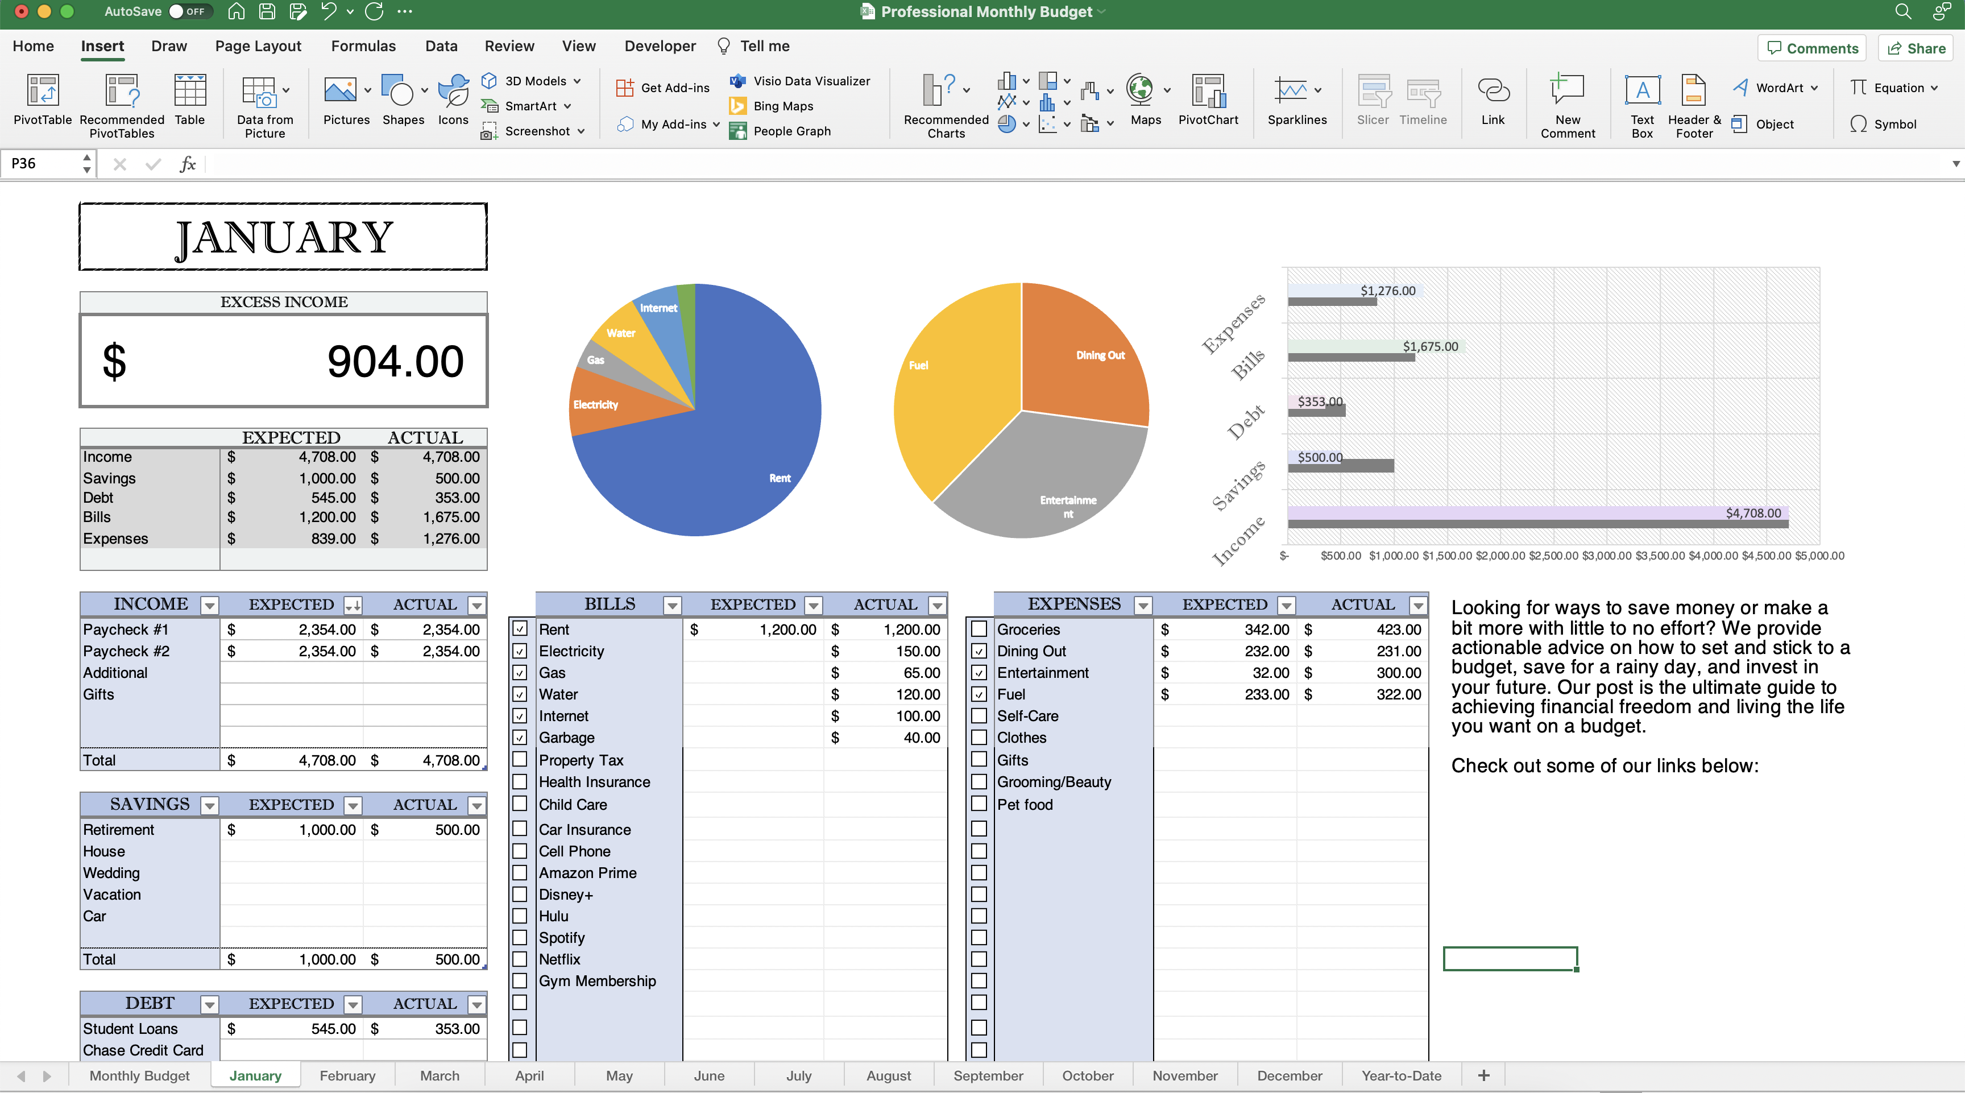Screen dimensions: 1965x1093
Task: Click the Comments button
Action: 1811,48
